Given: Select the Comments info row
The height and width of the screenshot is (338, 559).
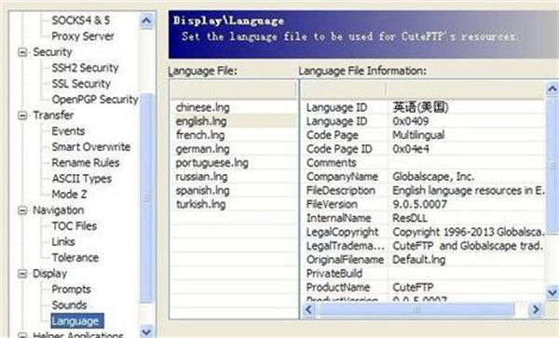Looking at the screenshot, I should point(424,163).
